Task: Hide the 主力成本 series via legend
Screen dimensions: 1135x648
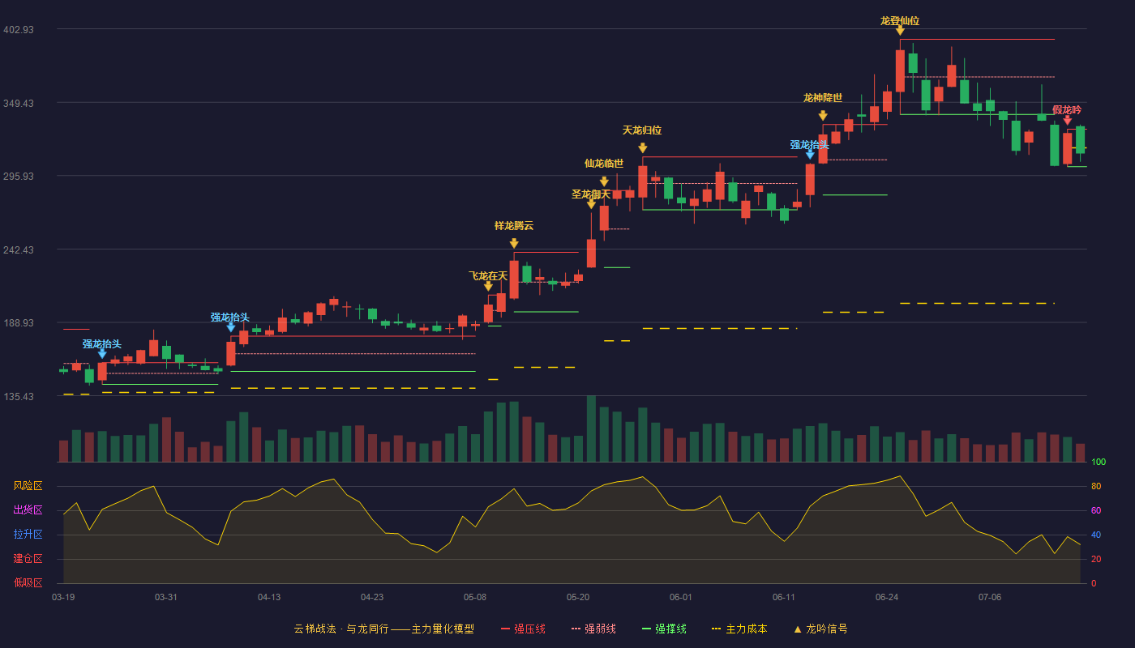Action: point(739,629)
